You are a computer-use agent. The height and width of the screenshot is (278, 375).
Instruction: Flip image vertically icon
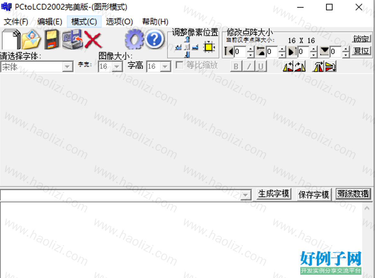[x=331, y=66]
